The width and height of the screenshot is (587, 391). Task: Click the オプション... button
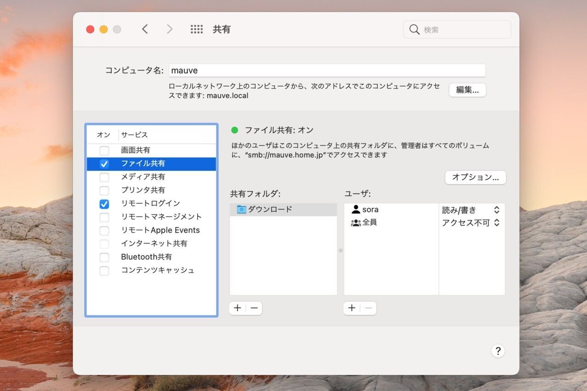click(x=475, y=177)
